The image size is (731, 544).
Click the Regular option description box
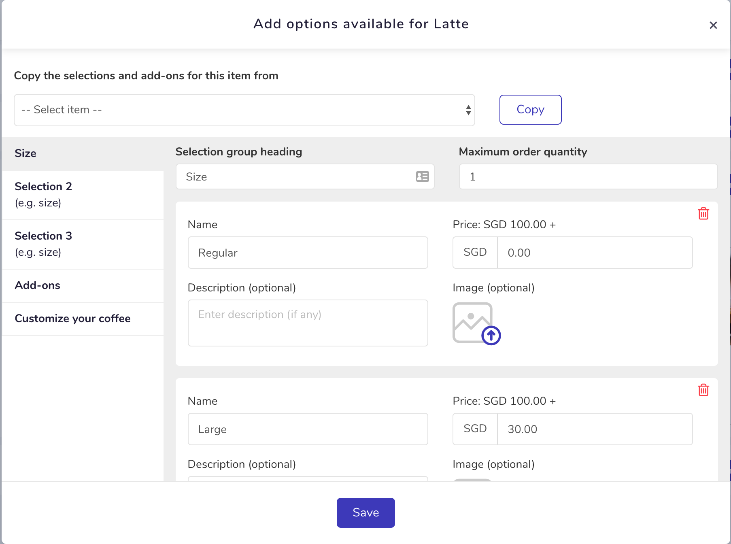coord(308,323)
